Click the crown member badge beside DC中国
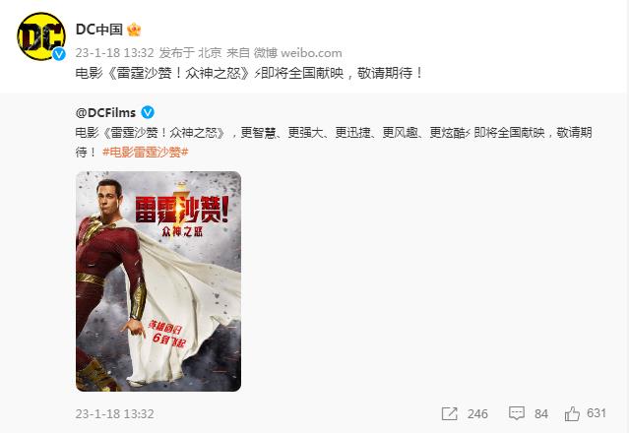Image resolution: width=629 pixels, height=433 pixels. [134, 30]
